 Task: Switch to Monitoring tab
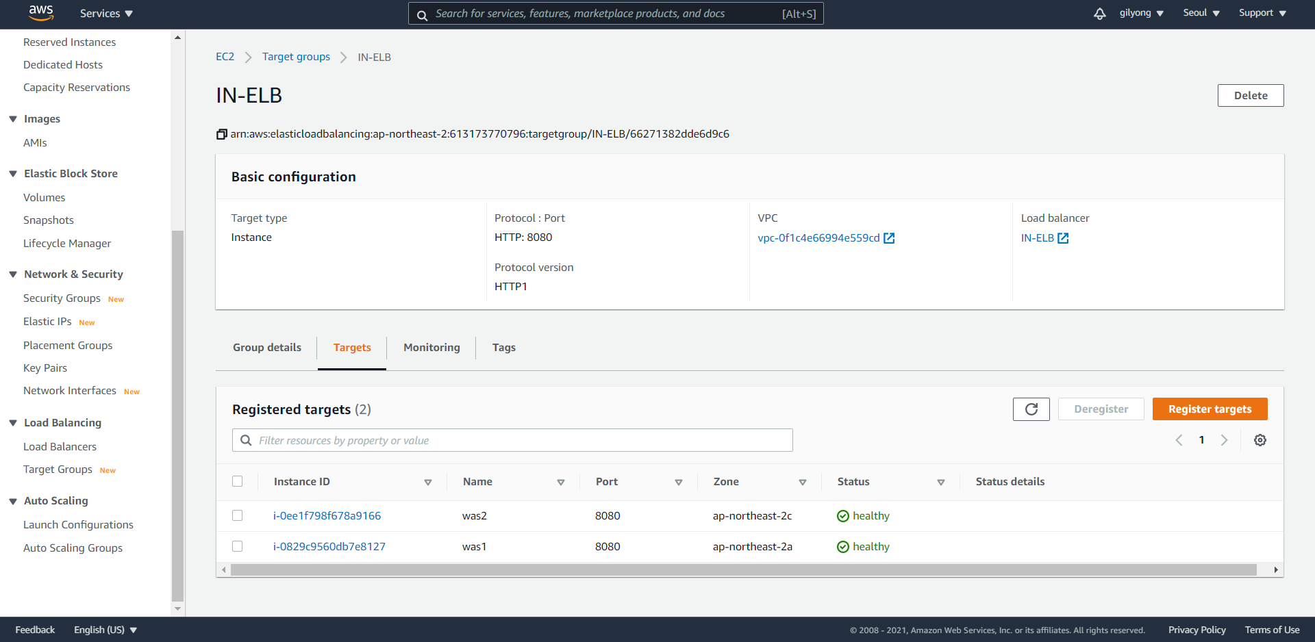pyautogui.click(x=431, y=348)
